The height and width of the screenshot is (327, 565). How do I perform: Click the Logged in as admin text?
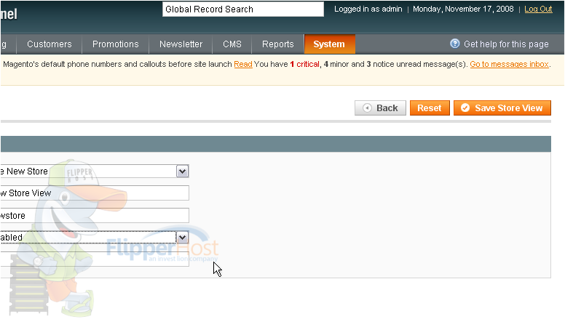(x=368, y=9)
